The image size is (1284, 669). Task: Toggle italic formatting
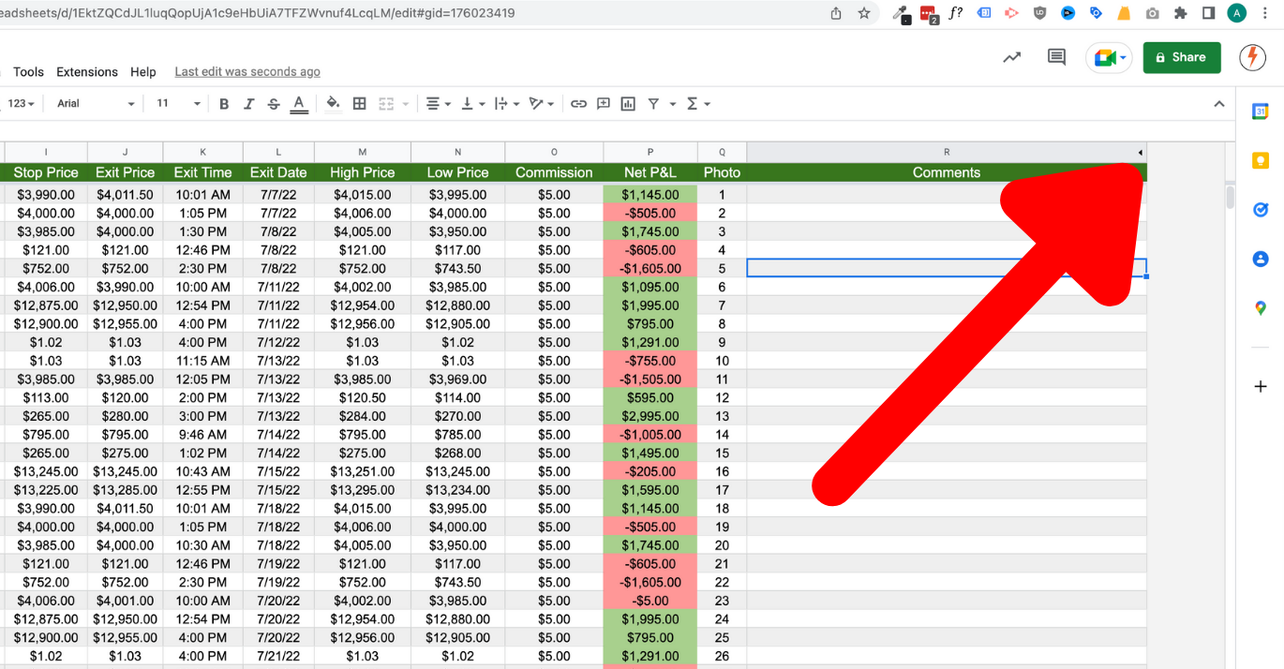[x=248, y=104]
